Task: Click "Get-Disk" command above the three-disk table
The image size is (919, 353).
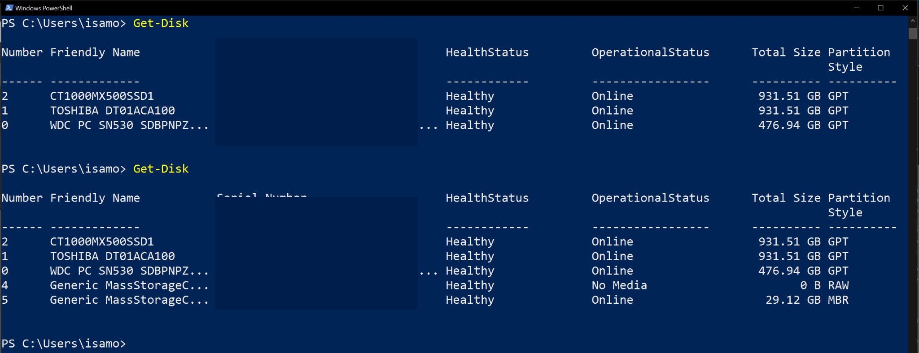Action: tap(161, 23)
